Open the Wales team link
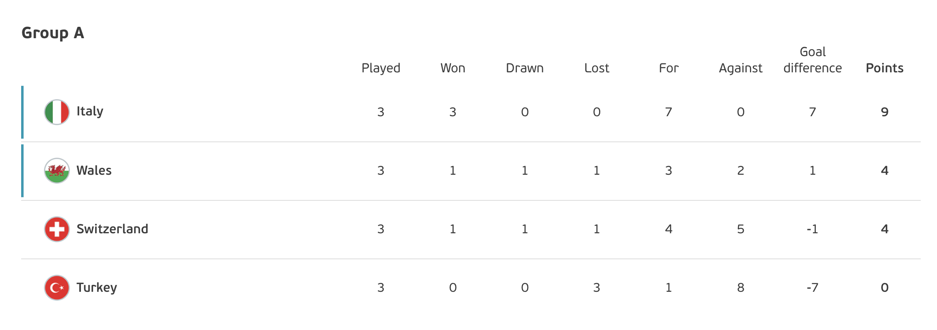 point(94,170)
